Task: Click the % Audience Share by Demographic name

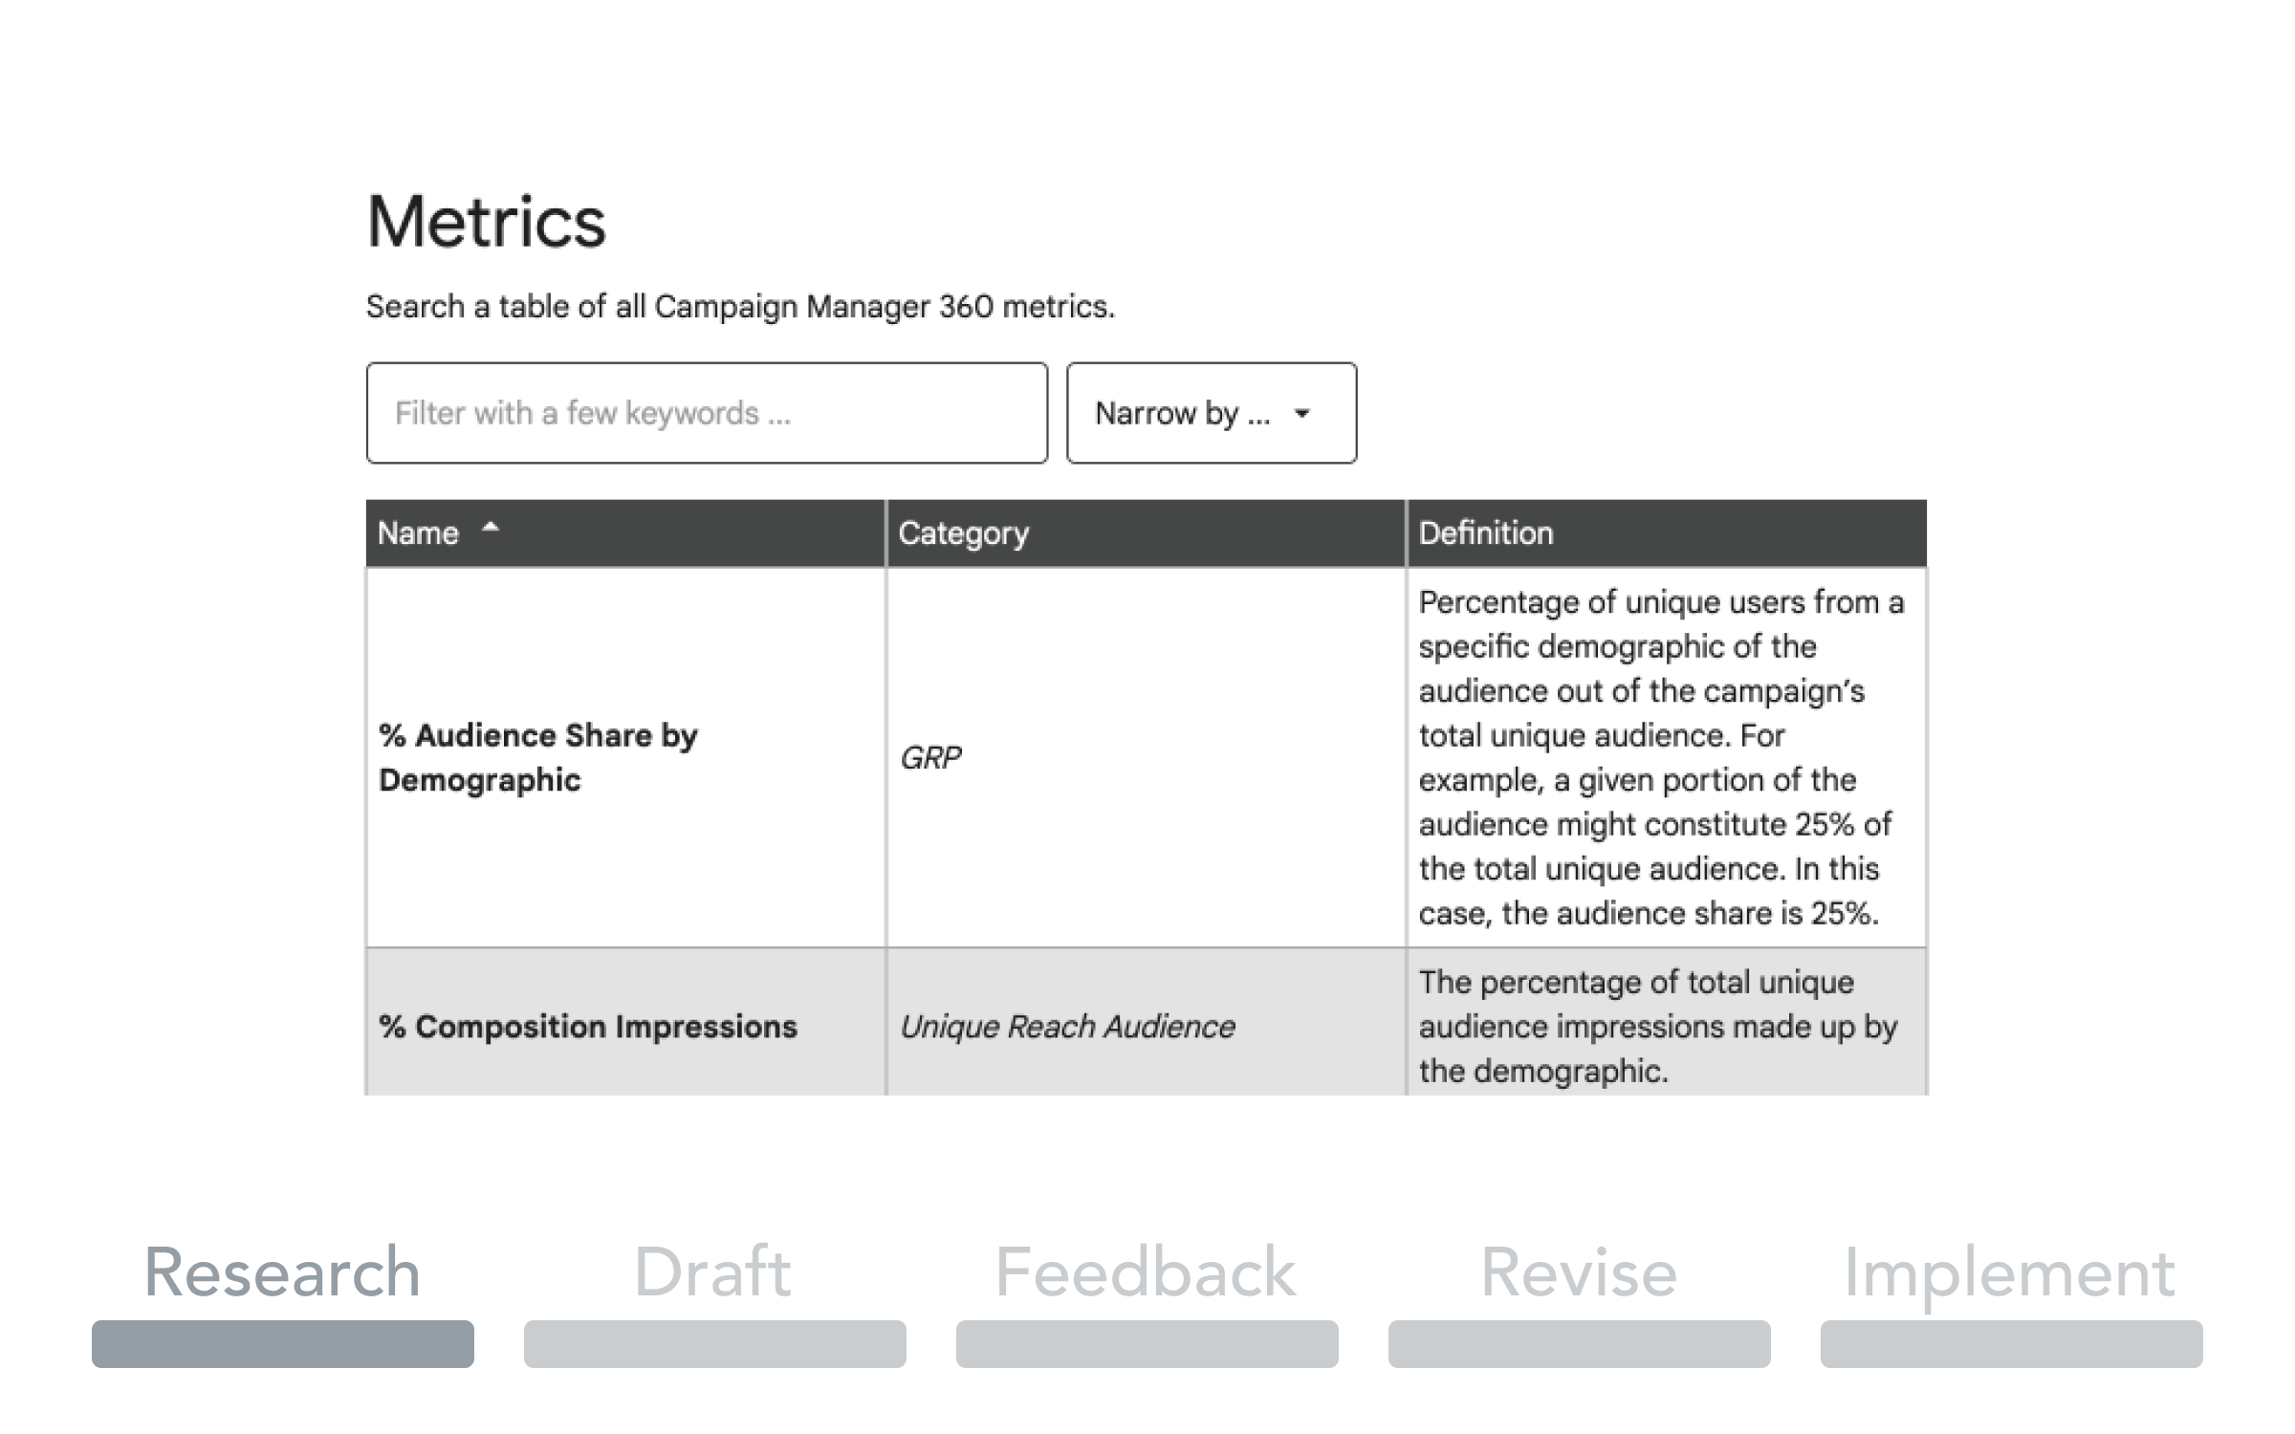Action: (x=538, y=757)
